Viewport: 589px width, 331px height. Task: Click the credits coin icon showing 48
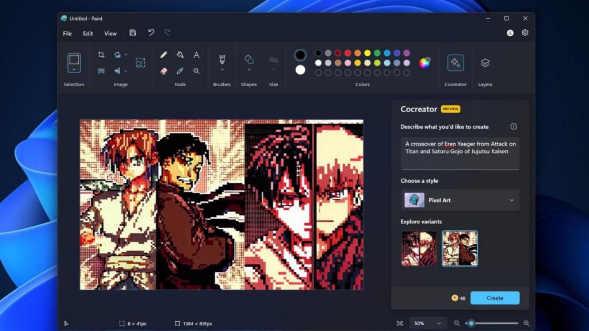454,298
